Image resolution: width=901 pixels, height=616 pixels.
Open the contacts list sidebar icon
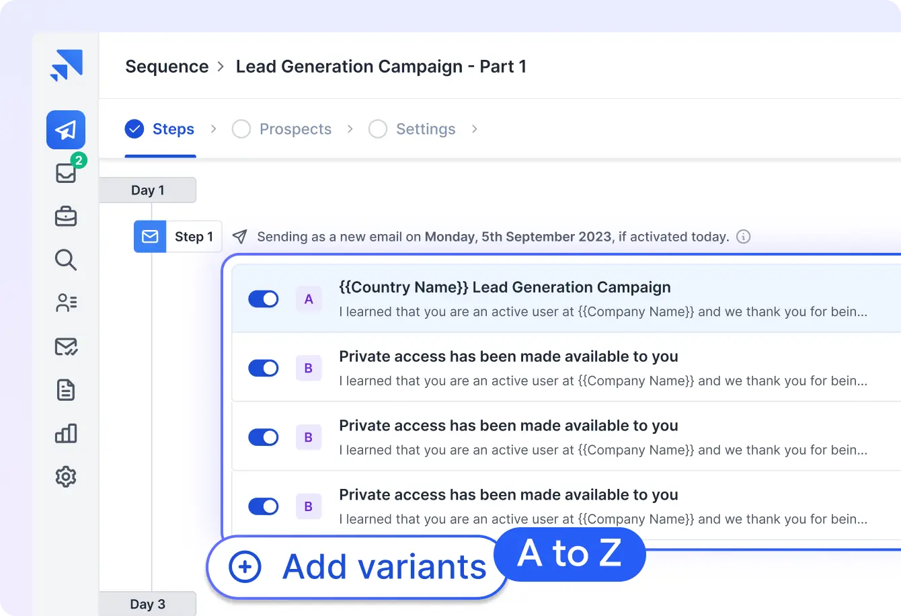point(66,303)
